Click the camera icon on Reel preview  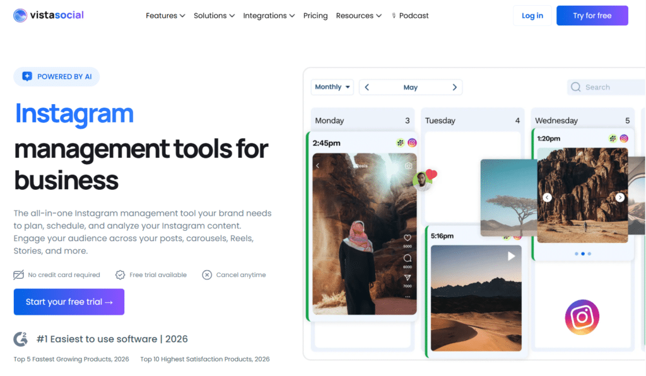point(408,165)
